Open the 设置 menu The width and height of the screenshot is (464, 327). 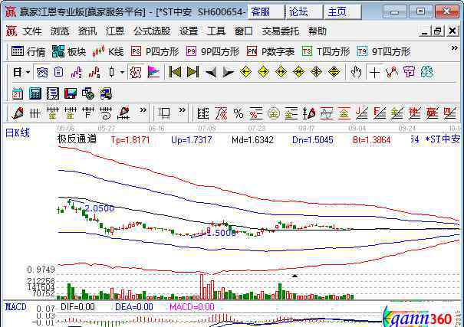[189, 31]
